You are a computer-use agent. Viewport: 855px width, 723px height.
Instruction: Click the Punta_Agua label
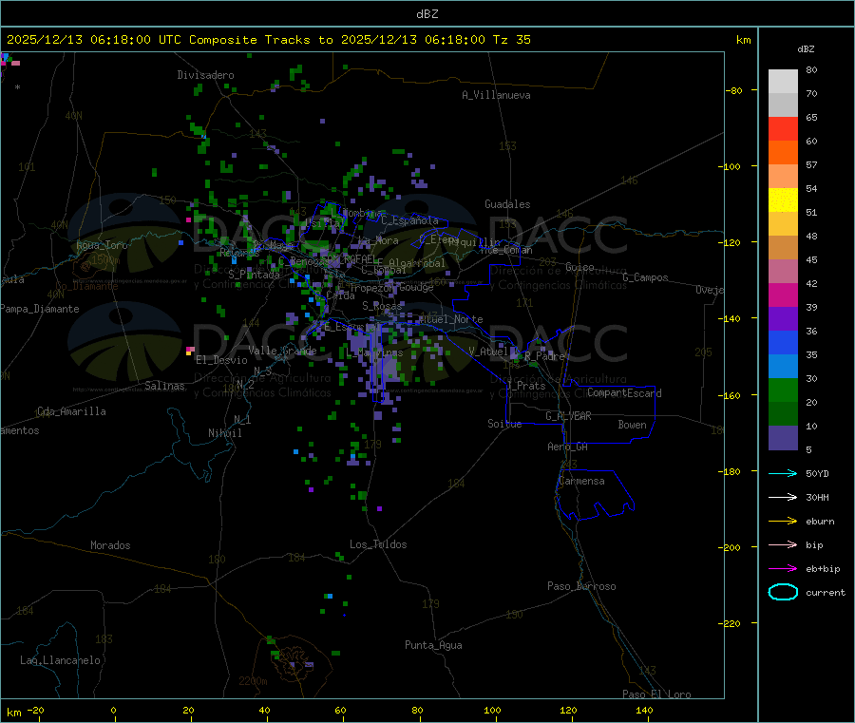[x=433, y=645]
